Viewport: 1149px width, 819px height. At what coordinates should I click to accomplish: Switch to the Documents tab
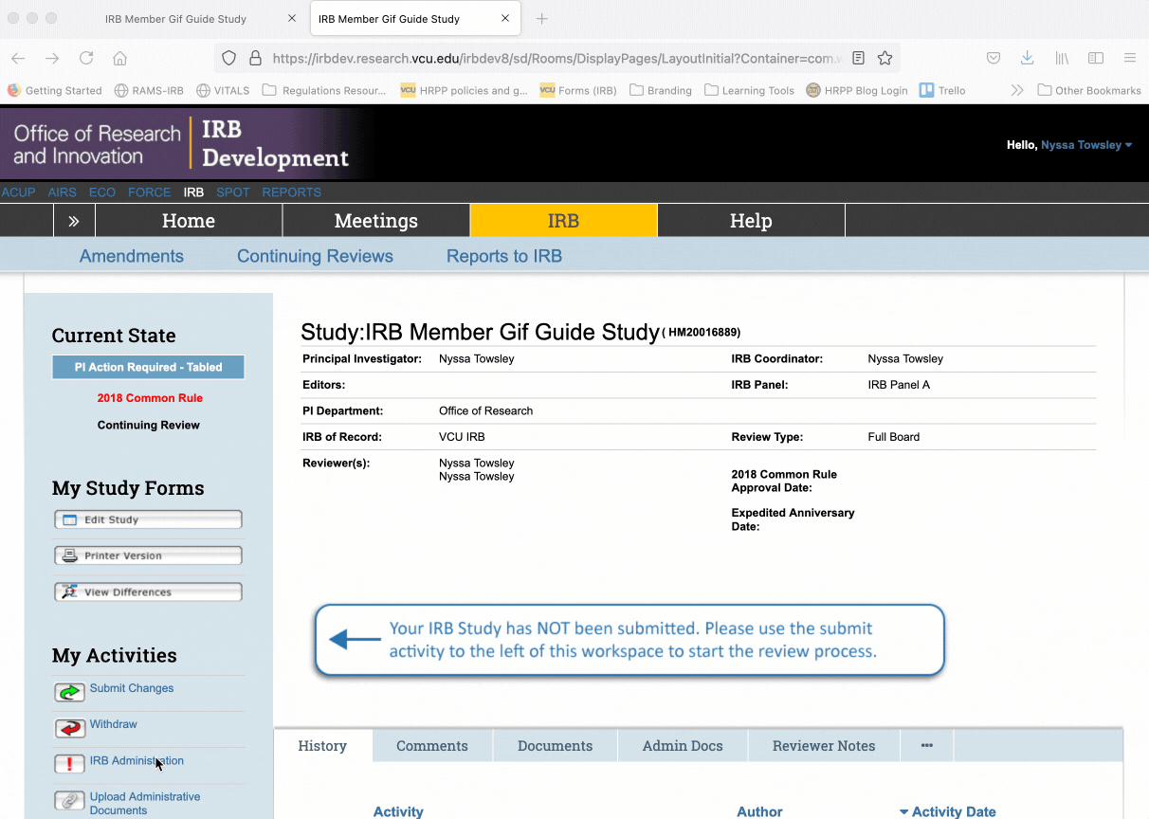coord(555,746)
